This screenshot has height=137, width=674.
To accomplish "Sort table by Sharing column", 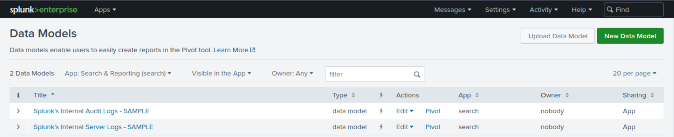I will tap(638, 95).
